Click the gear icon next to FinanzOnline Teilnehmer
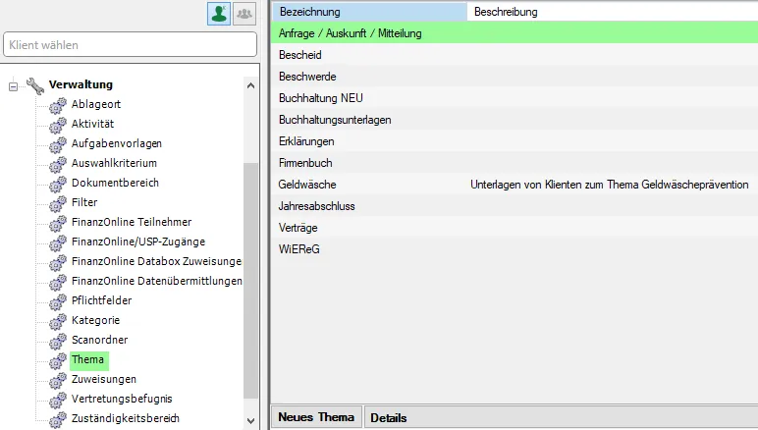The width and height of the screenshot is (758, 430). click(x=58, y=223)
